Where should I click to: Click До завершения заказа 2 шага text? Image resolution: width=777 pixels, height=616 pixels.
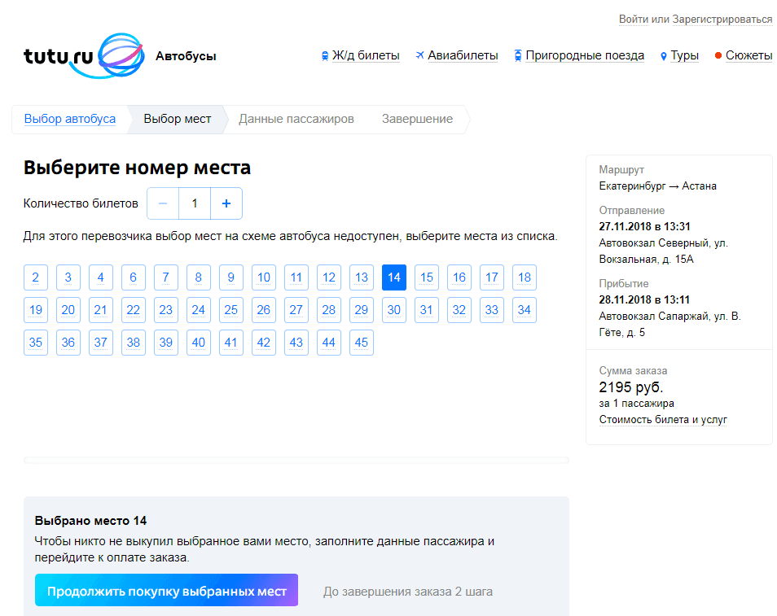[x=408, y=592]
